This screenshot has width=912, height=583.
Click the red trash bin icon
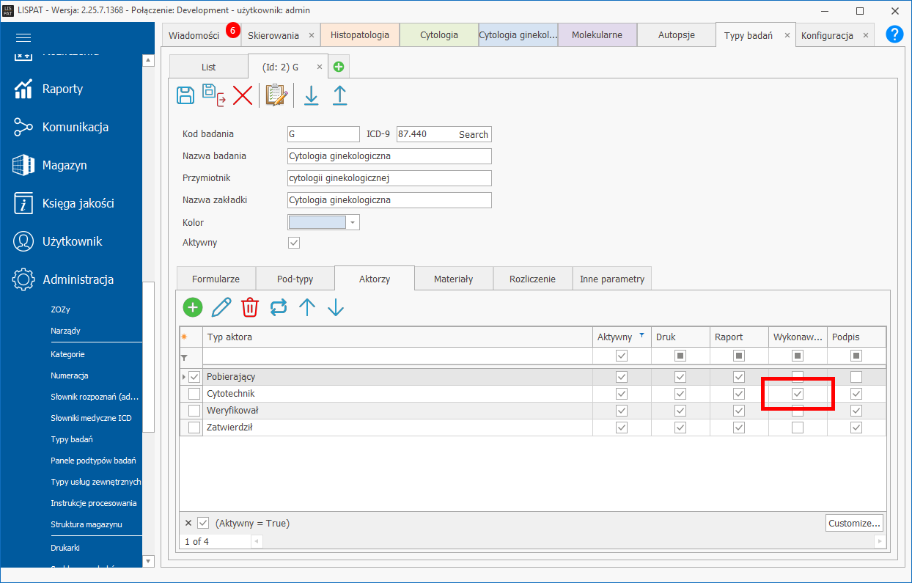(x=250, y=307)
